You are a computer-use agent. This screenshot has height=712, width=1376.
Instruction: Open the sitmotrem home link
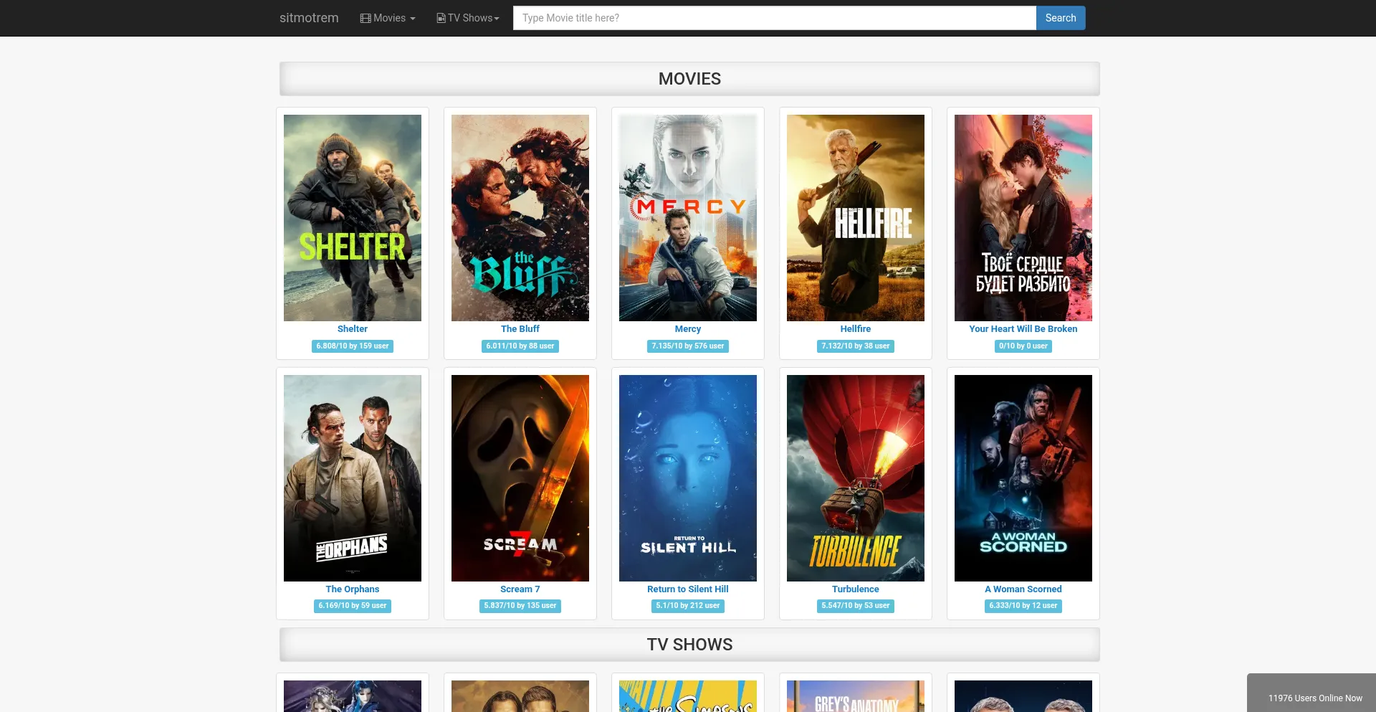309,18
